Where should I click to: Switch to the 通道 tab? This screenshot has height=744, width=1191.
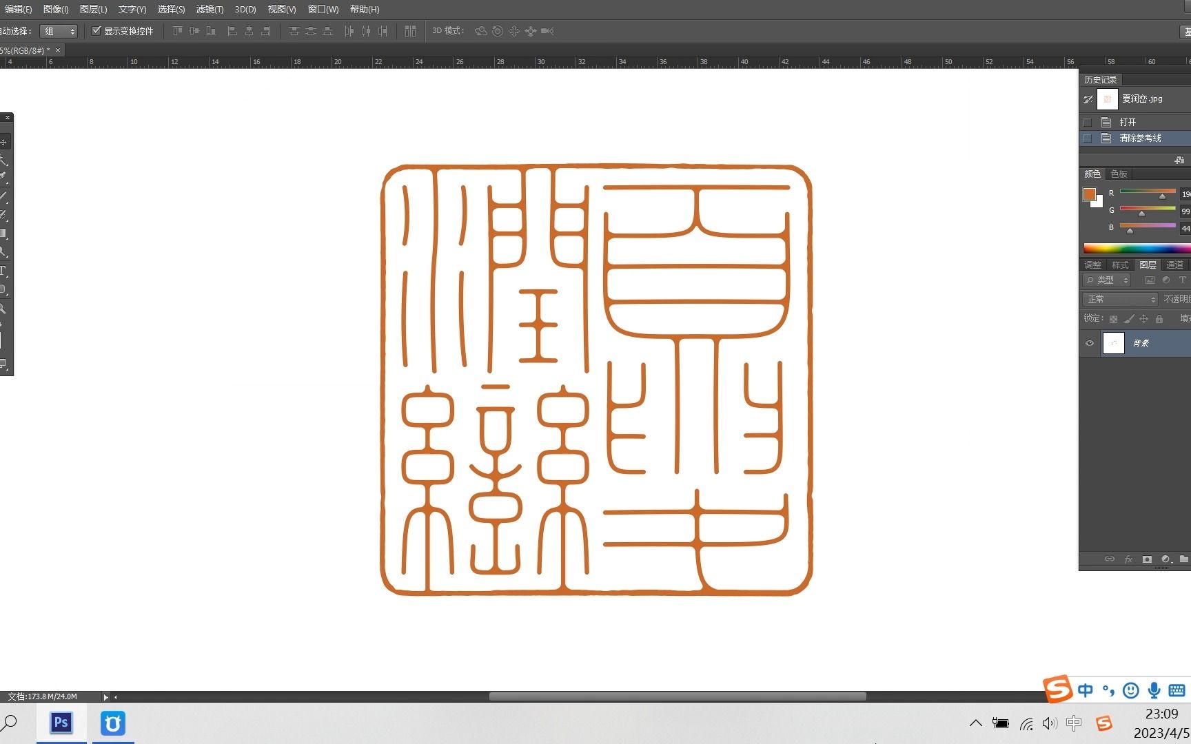tap(1174, 265)
